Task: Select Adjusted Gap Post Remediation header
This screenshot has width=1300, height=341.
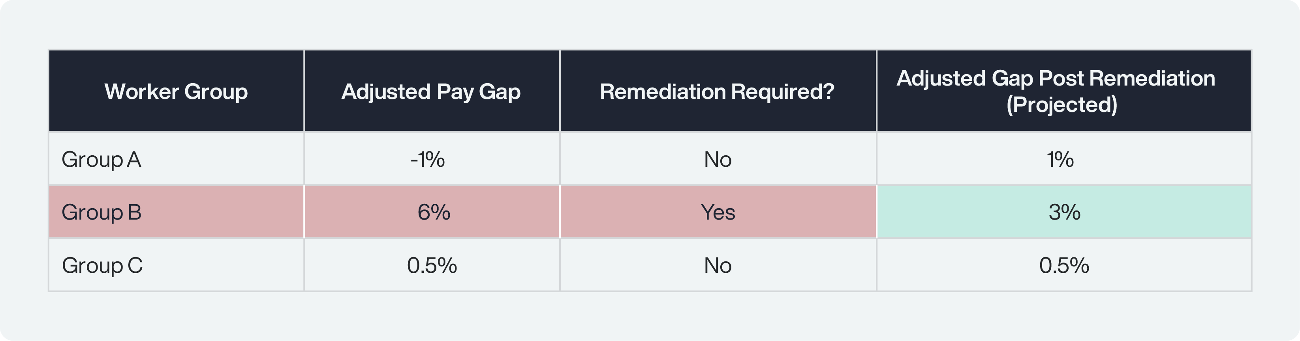Action: (1064, 91)
